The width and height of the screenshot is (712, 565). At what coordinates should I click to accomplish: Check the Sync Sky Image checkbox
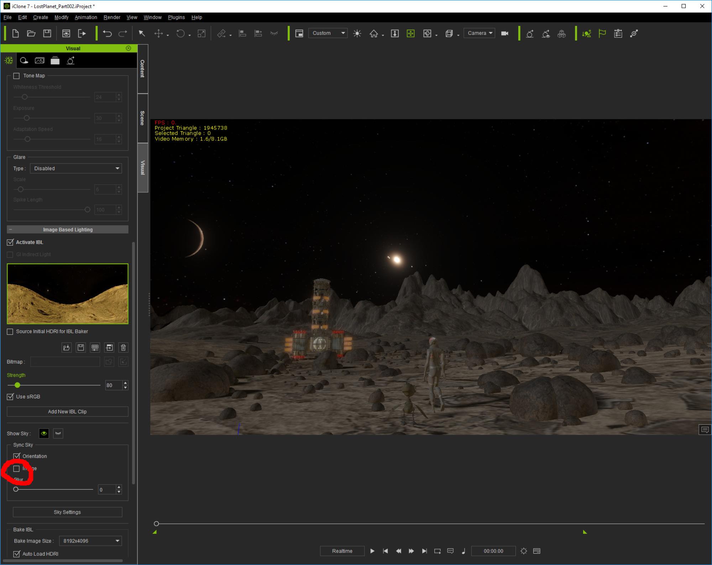tap(16, 469)
